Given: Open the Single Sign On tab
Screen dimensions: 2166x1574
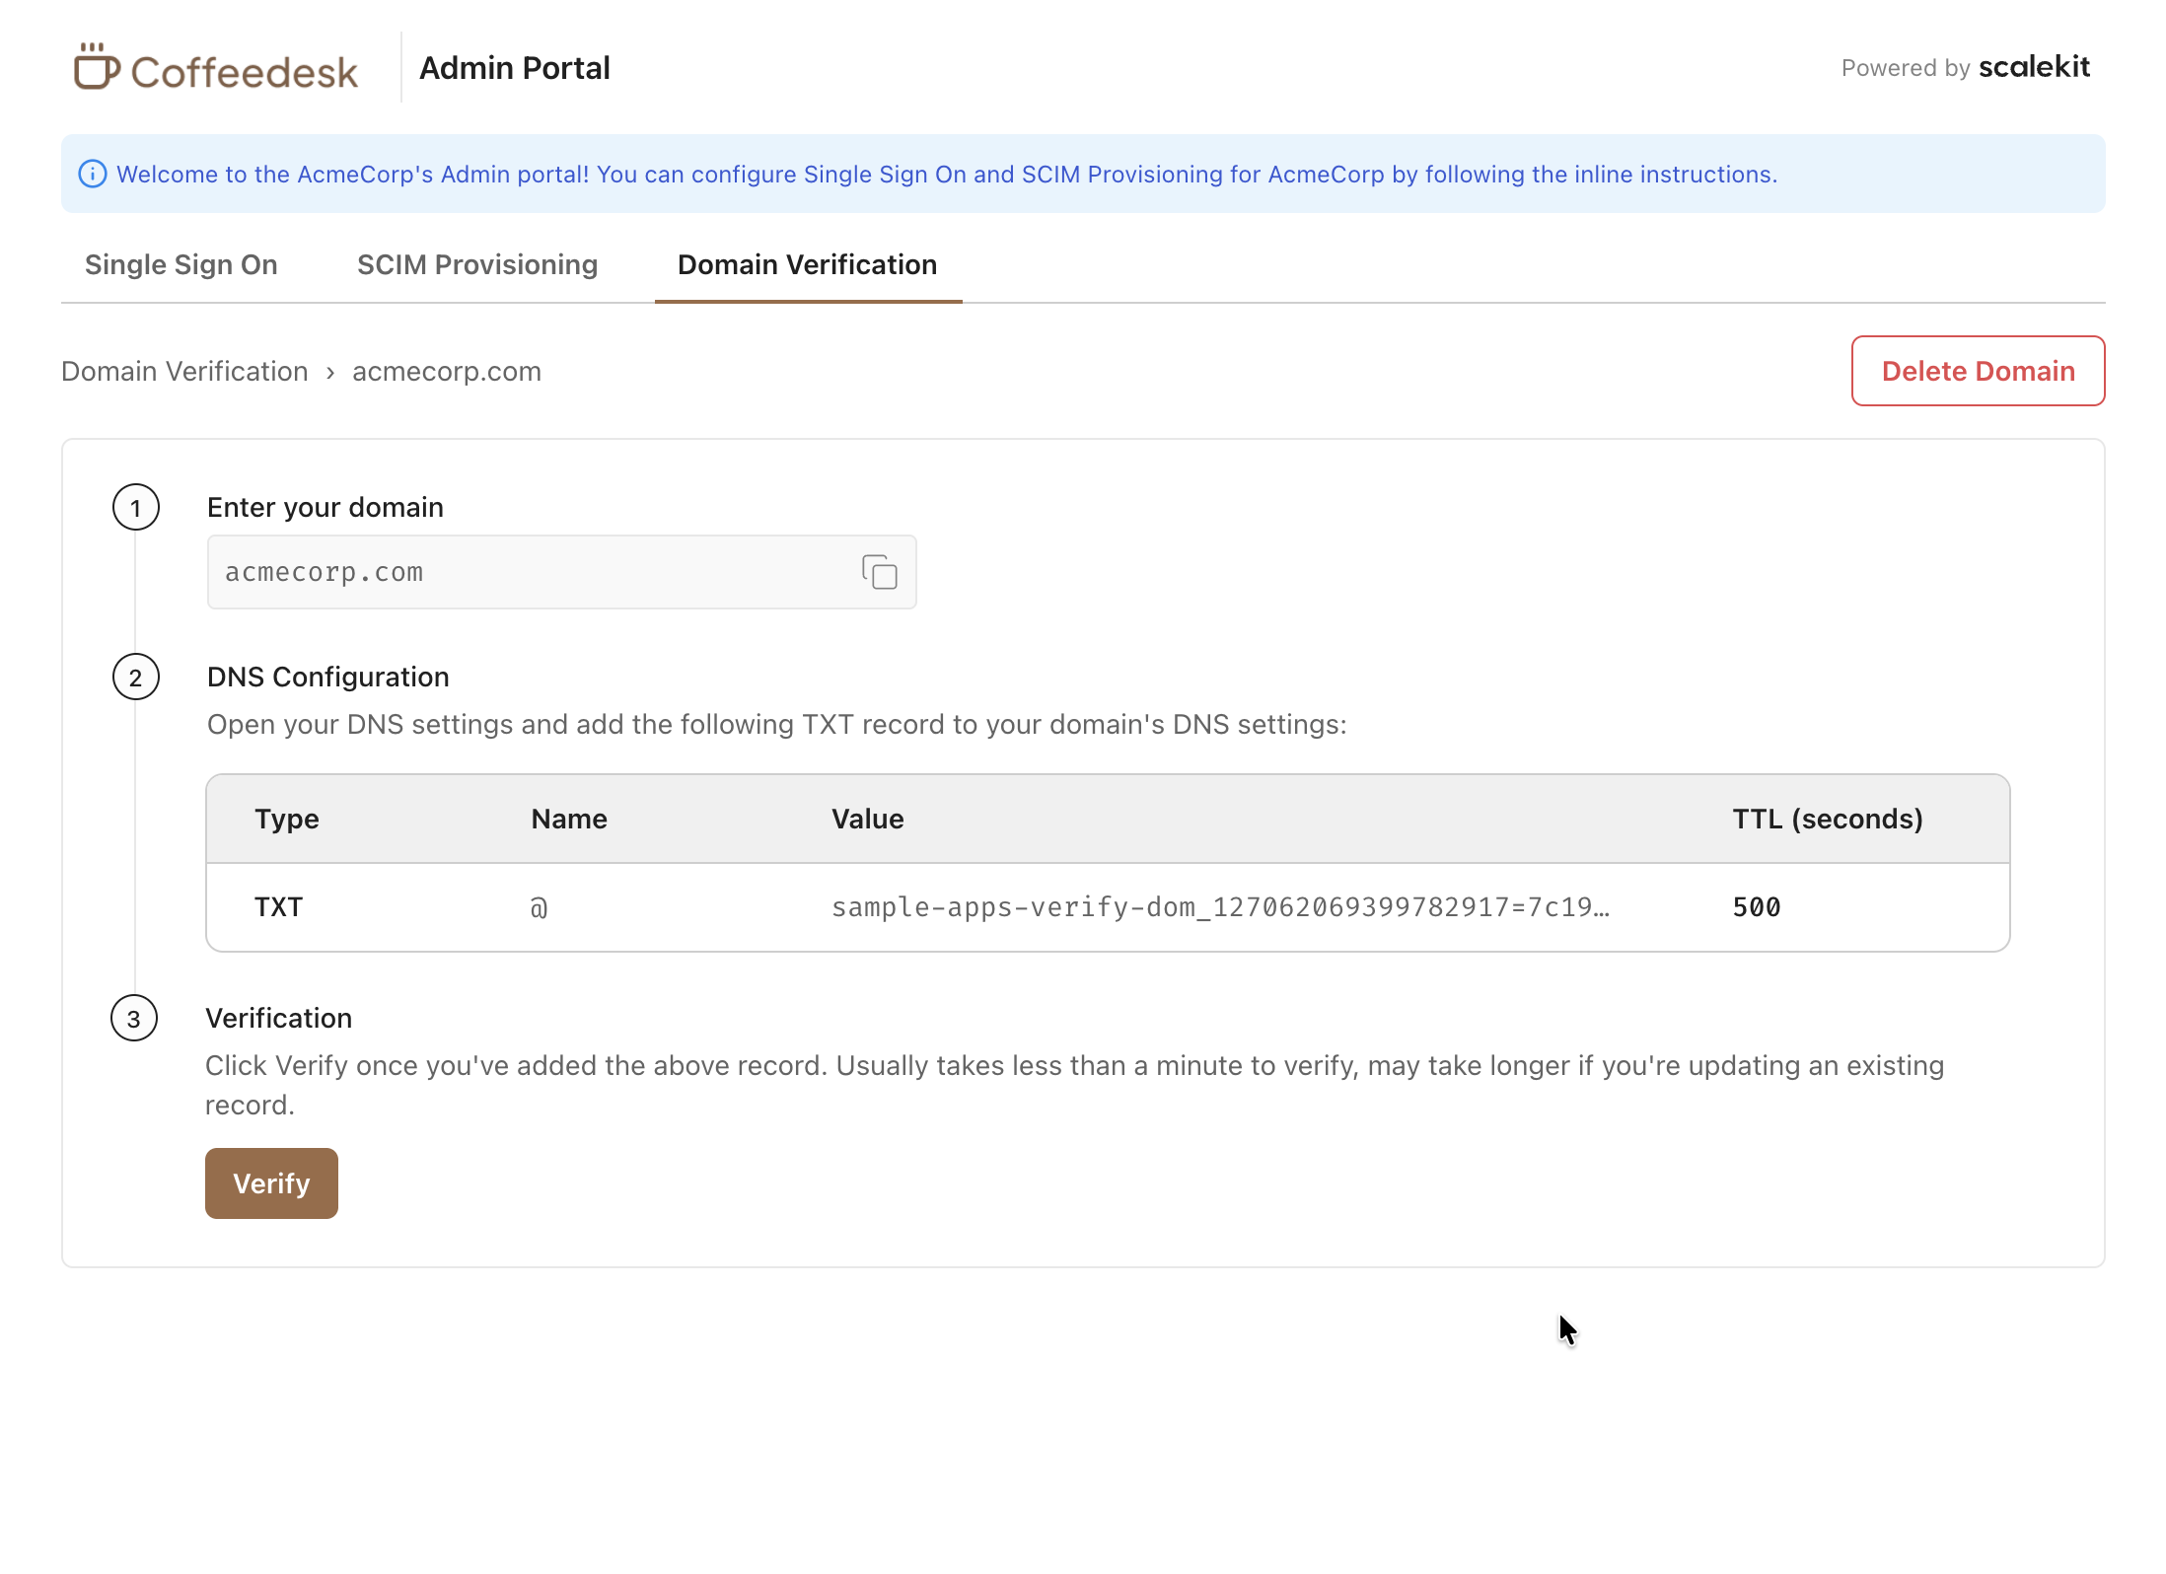Looking at the screenshot, I should pyautogui.click(x=181, y=265).
